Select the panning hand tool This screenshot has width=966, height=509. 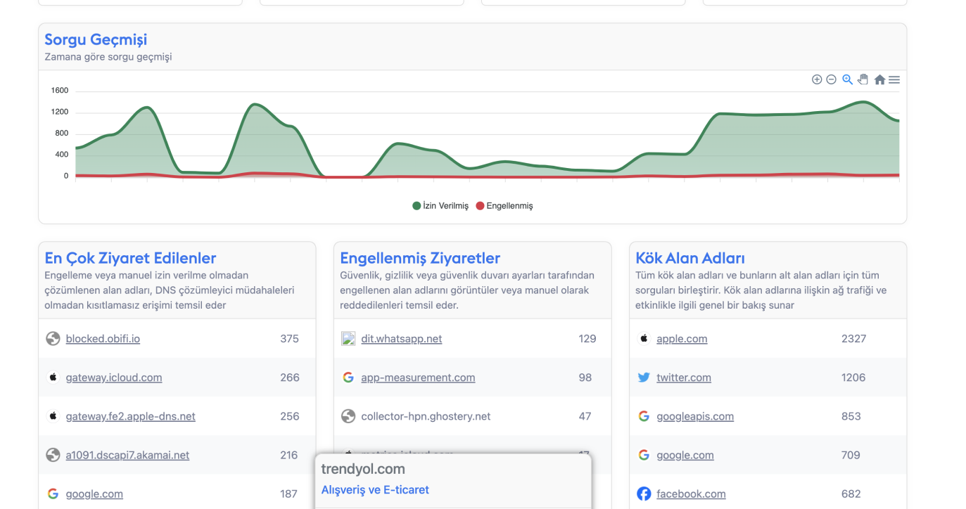863,79
